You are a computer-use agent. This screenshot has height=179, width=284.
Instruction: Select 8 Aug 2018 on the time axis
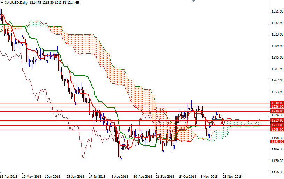[119, 176]
